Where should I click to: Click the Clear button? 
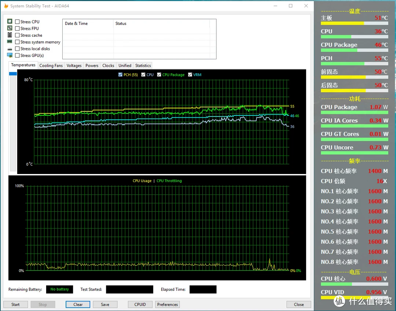pyautogui.click(x=78, y=304)
